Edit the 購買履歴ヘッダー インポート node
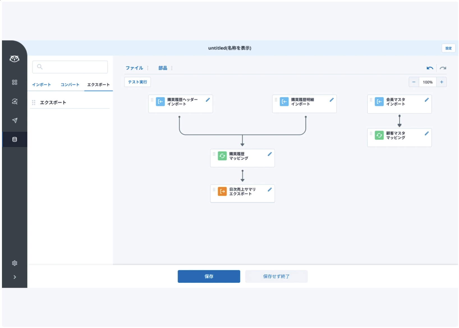Viewport: 459px width, 328px height. pyautogui.click(x=208, y=100)
